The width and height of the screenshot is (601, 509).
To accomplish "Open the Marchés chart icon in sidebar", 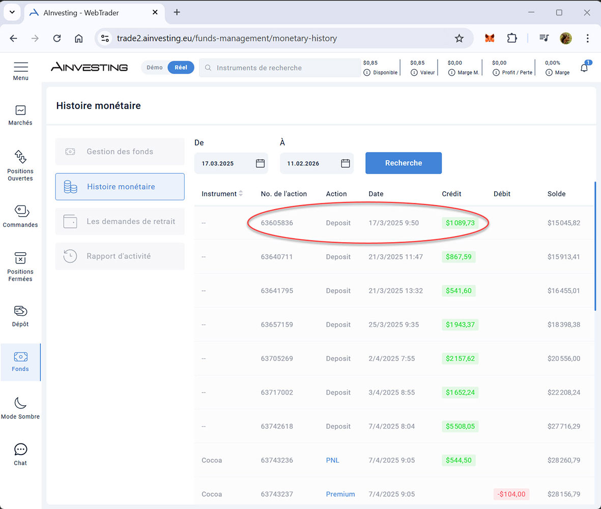I will 20,110.
